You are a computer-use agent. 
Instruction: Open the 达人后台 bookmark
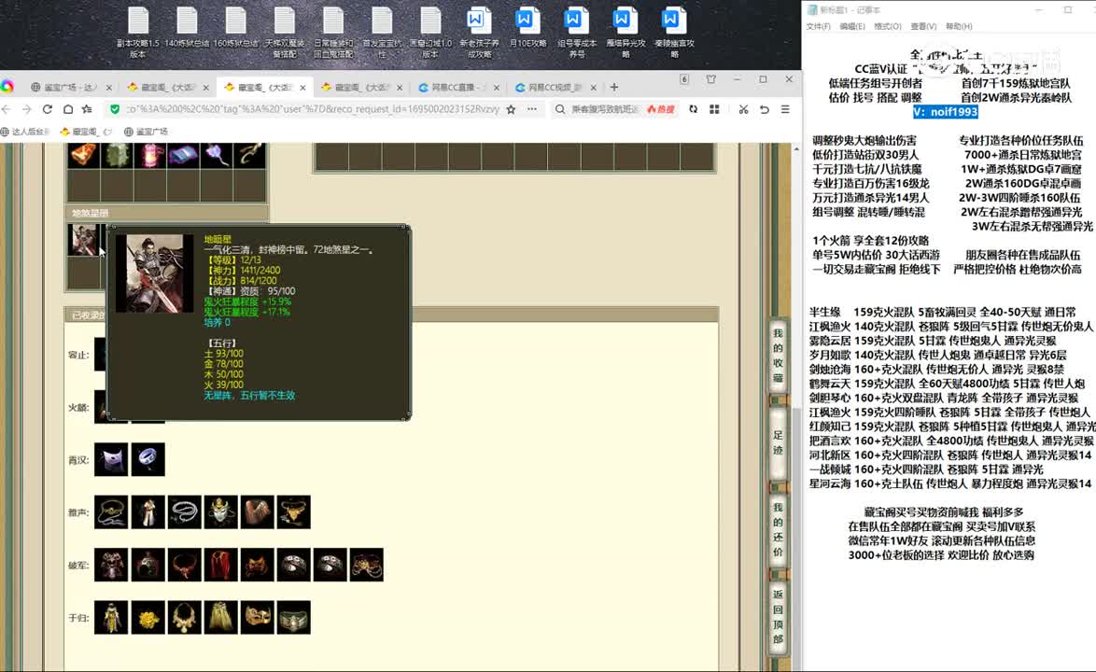pyautogui.click(x=26, y=132)
